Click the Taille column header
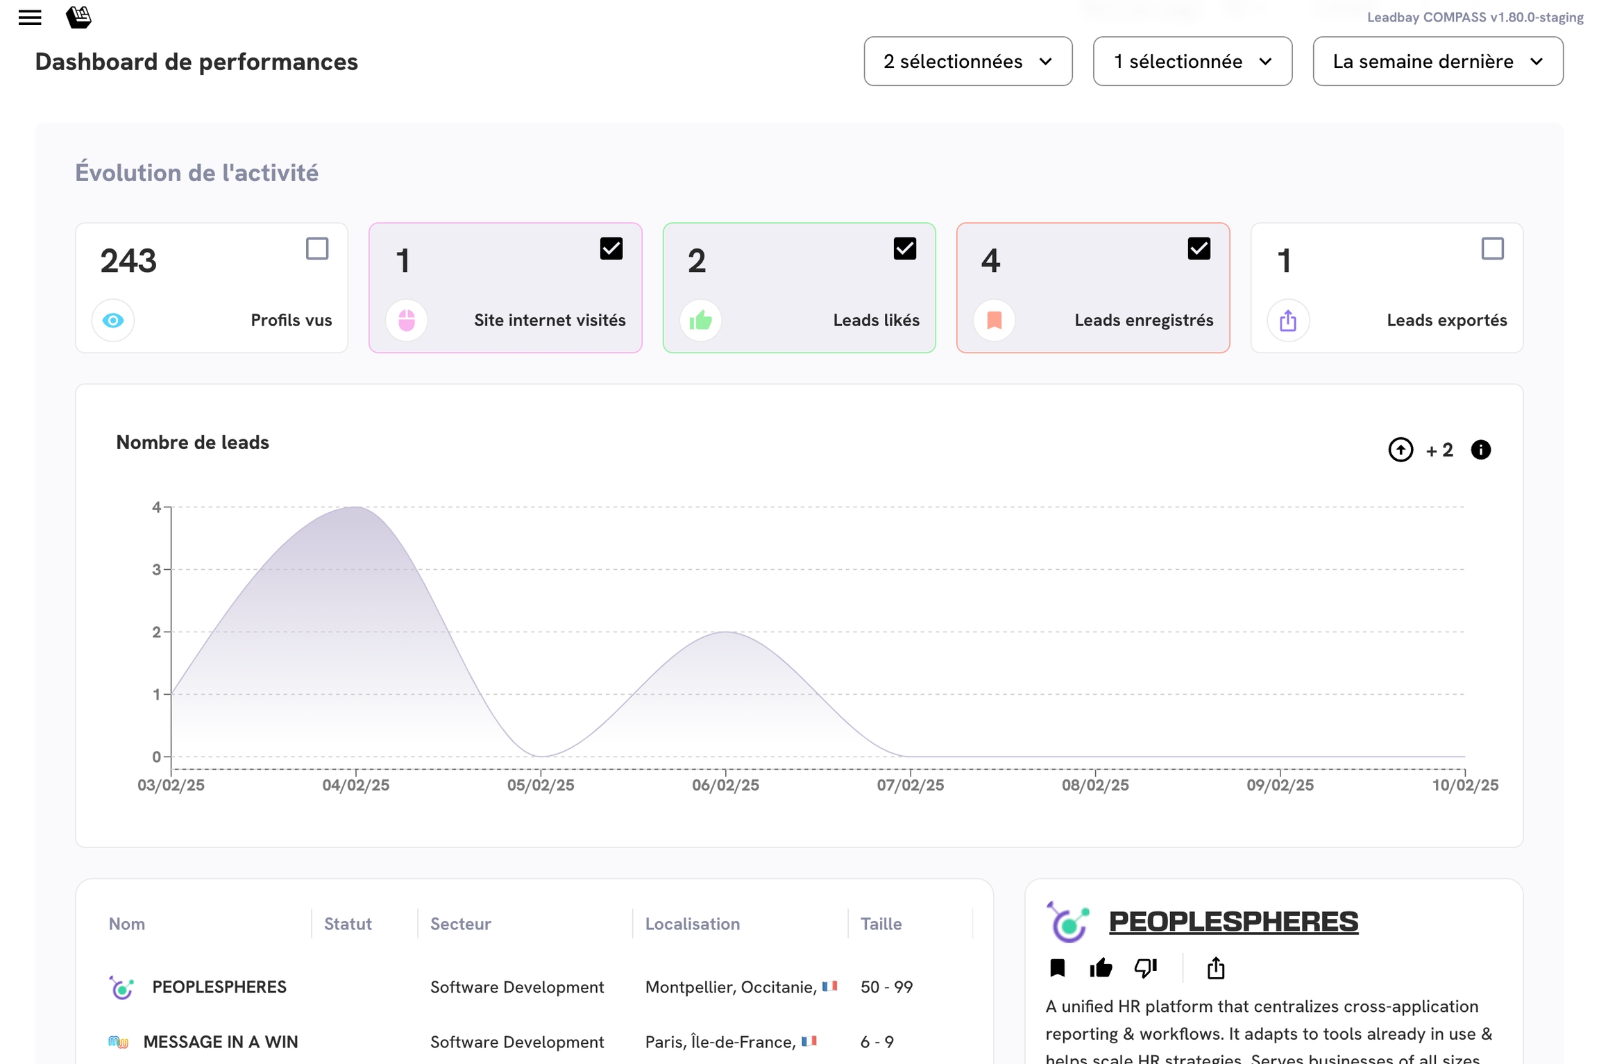 coord(881,924)
